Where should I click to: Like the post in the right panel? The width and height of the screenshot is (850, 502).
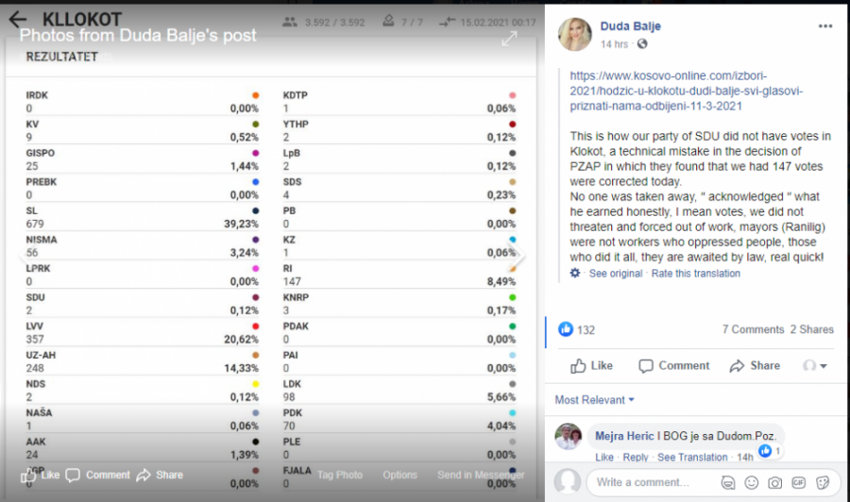(x=591, y=366)
